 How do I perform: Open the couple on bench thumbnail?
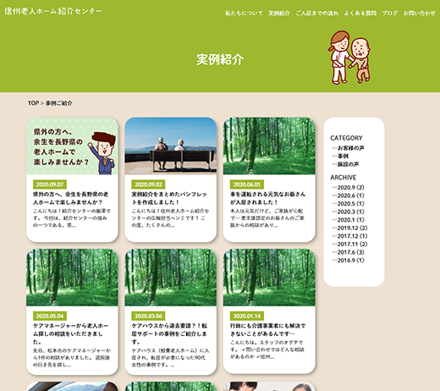[171, 146]
